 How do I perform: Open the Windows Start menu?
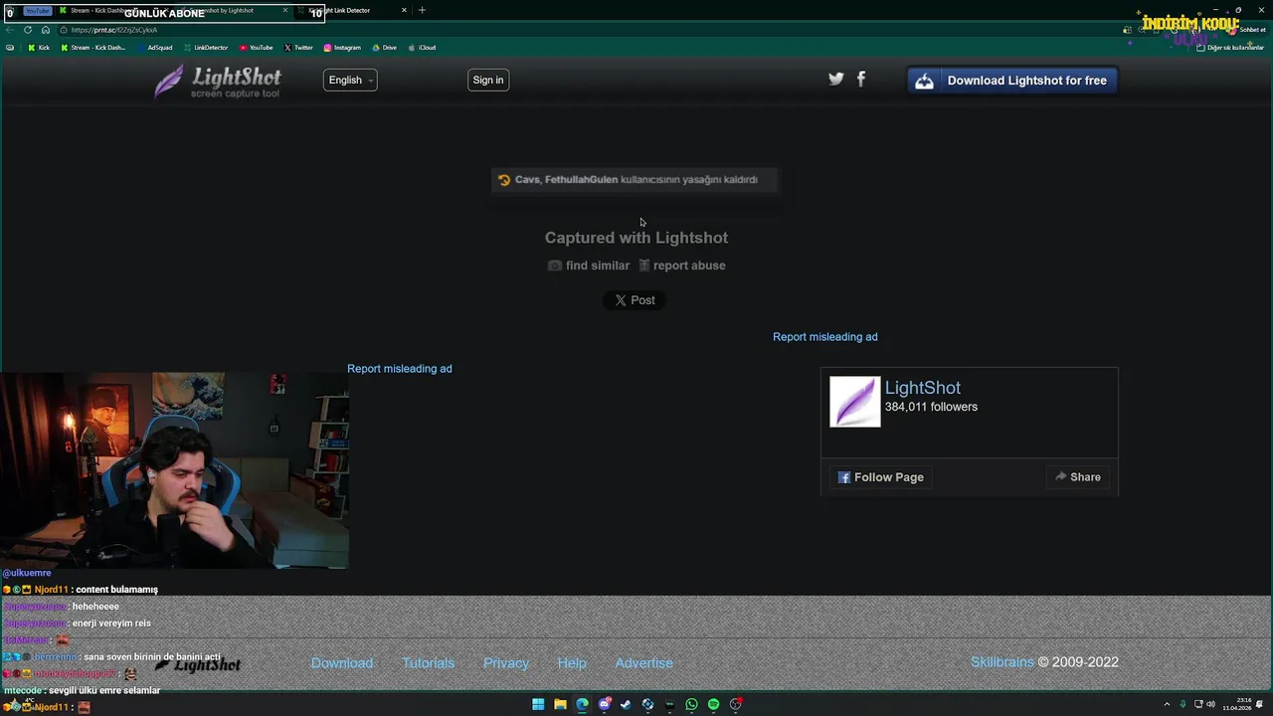tap(538, 704)
